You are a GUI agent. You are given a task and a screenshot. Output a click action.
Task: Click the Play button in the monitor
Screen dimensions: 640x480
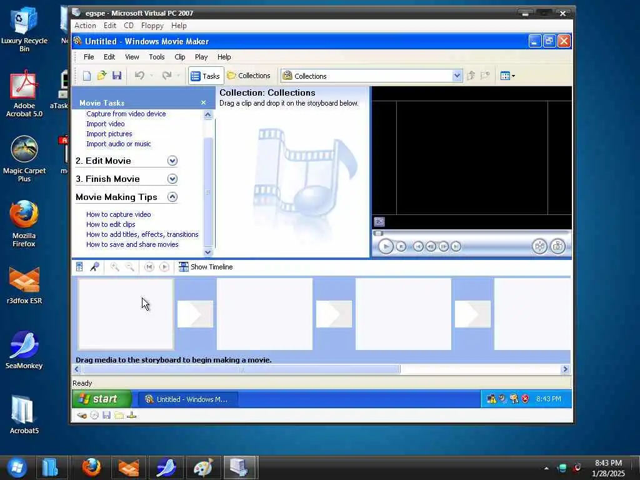(x=386, y=246)
